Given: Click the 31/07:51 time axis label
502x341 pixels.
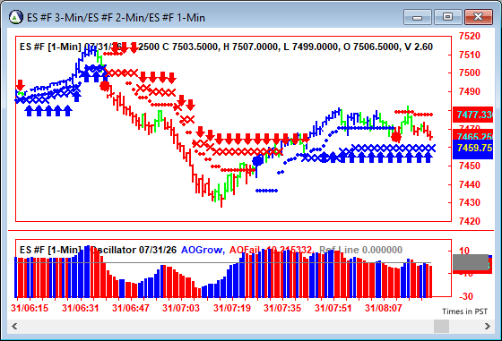Looking at the screenshot, I should point(333,309).
